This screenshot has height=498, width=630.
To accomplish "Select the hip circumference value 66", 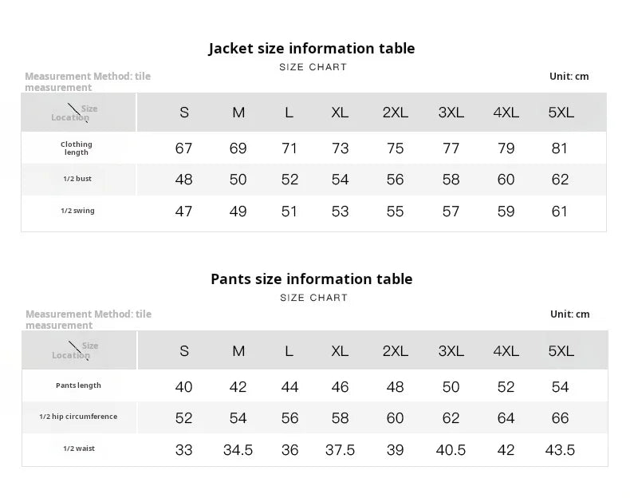I will coord(560,418).
